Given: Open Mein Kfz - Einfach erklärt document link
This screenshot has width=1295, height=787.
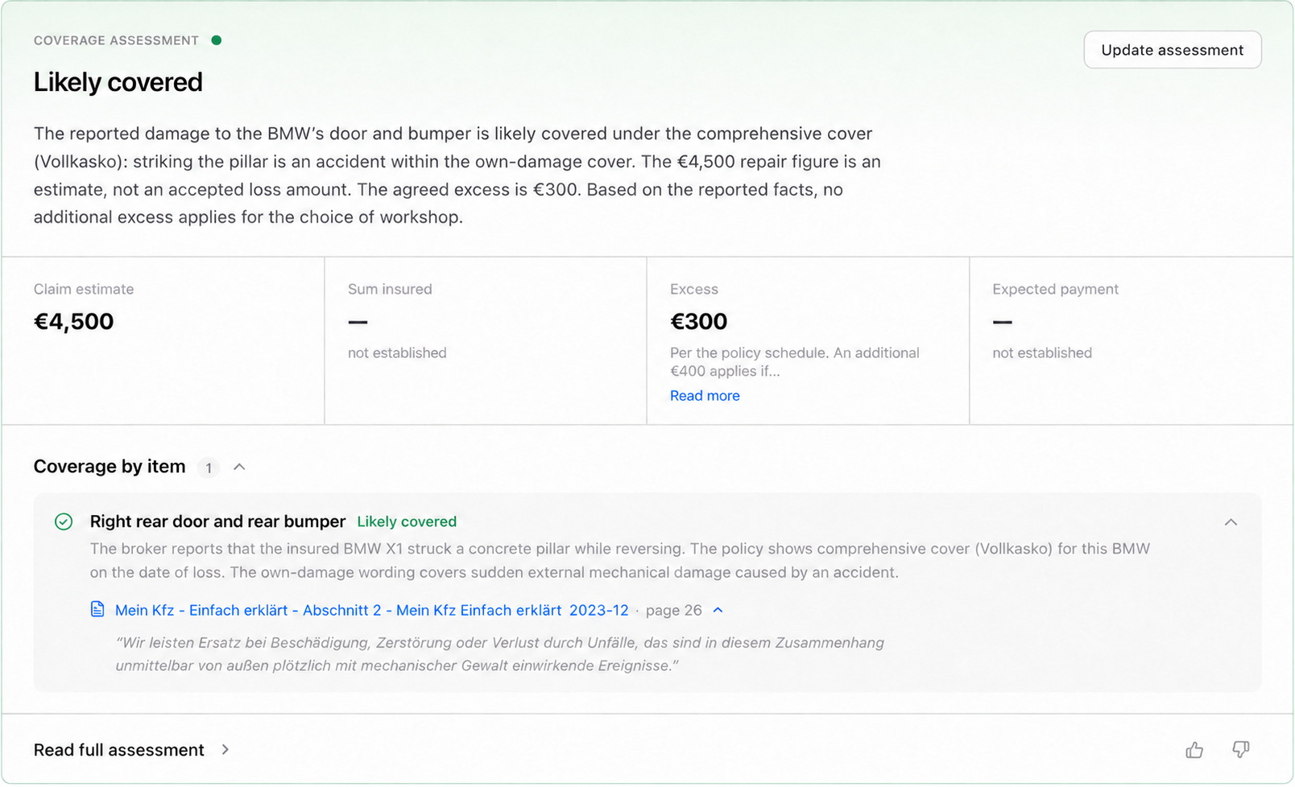Looking at the screenshot, I should click(371, 610).
